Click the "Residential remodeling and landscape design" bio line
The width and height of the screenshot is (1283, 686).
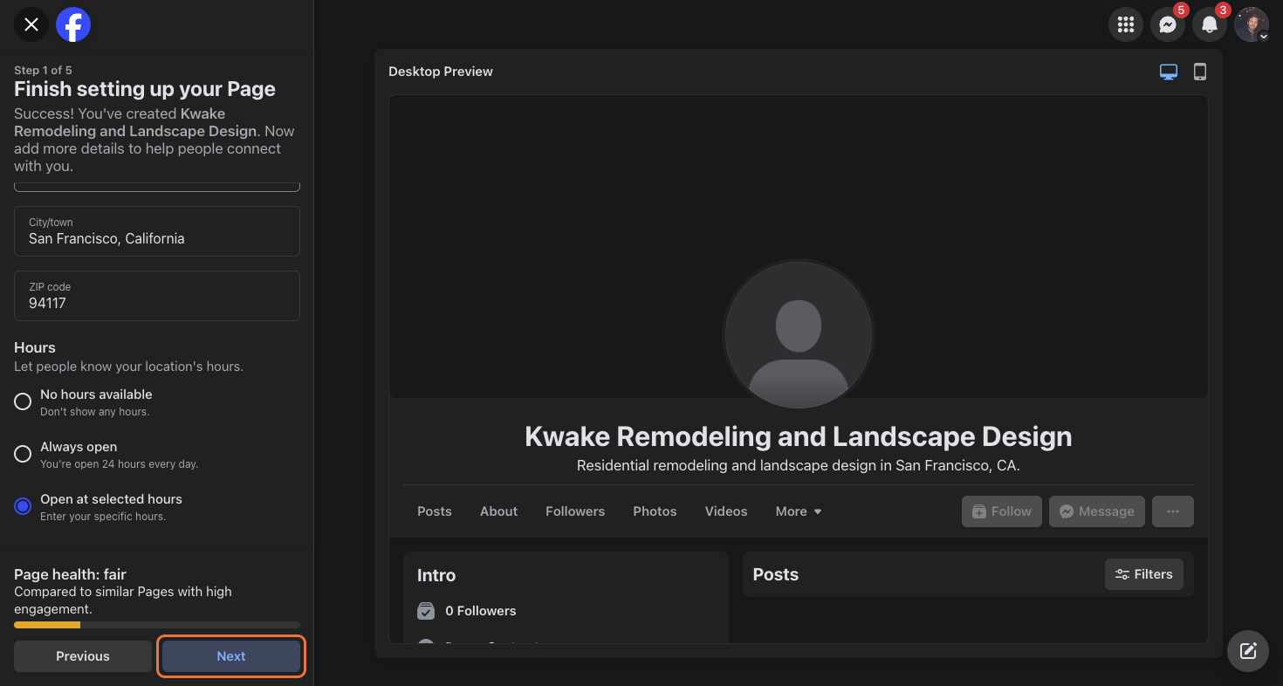coord(799,466)
